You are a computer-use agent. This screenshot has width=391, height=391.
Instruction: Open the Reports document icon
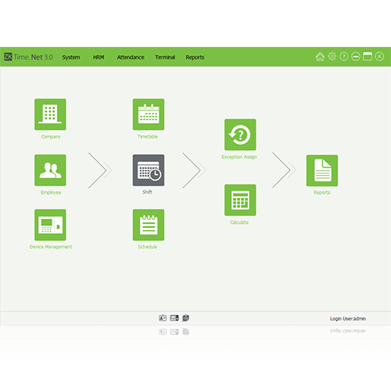322,170
